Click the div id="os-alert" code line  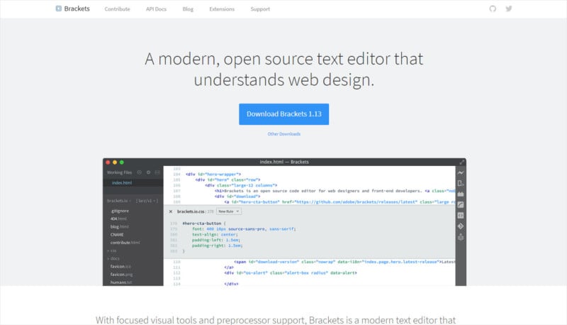[x=291, y=273]
